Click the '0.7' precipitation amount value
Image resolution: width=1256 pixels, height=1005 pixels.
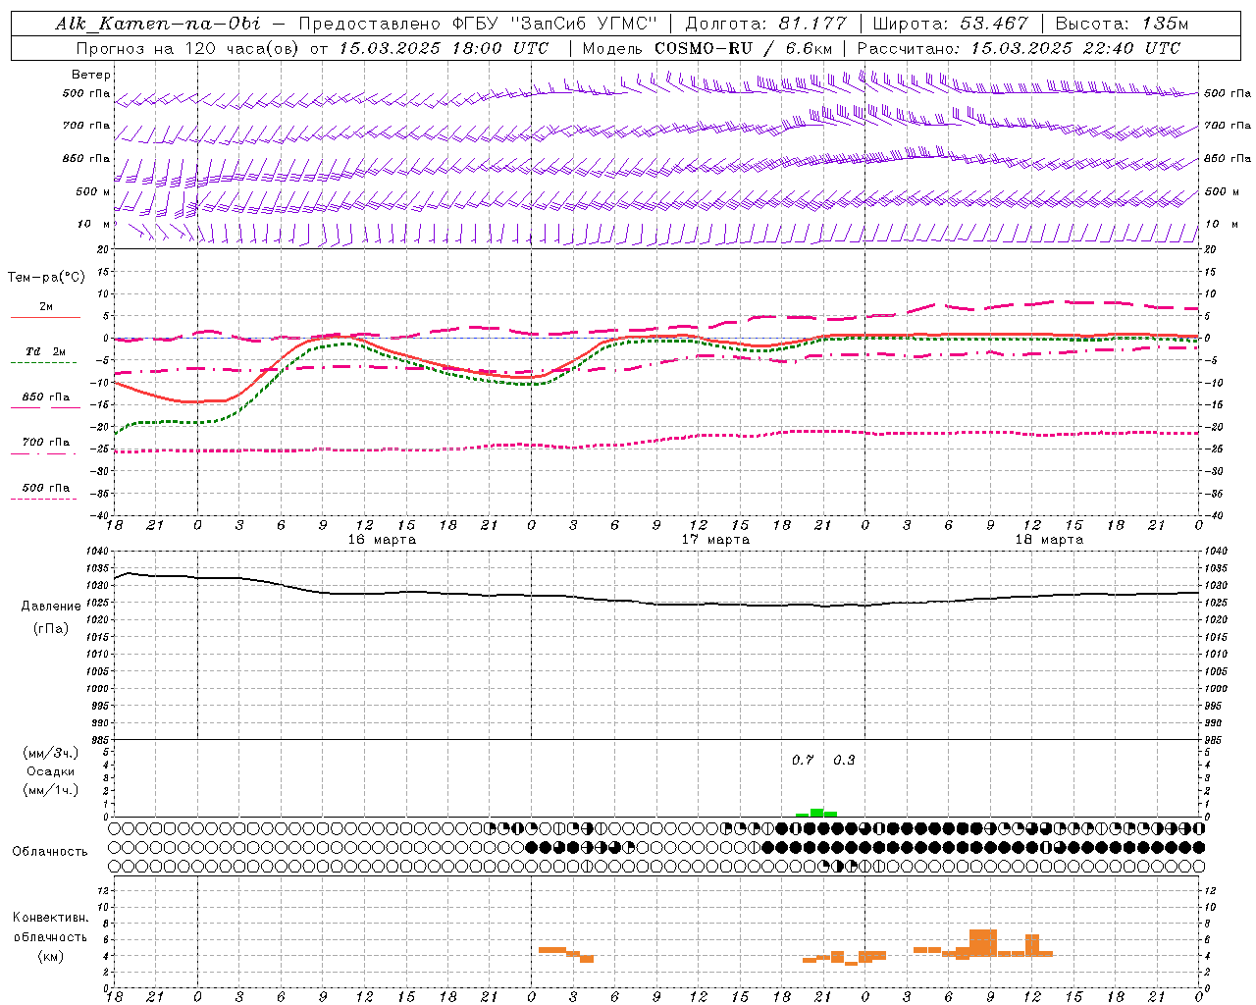[803, 761]
